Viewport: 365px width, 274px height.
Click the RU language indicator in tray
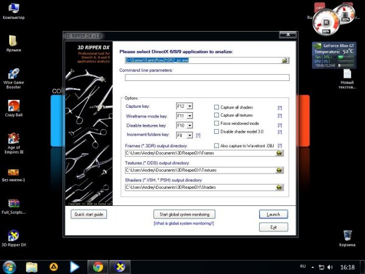coord(302,266)
